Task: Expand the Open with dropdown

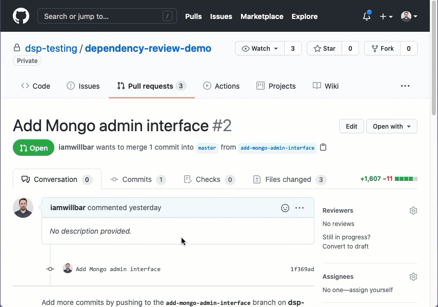Action: coord(391,126)
